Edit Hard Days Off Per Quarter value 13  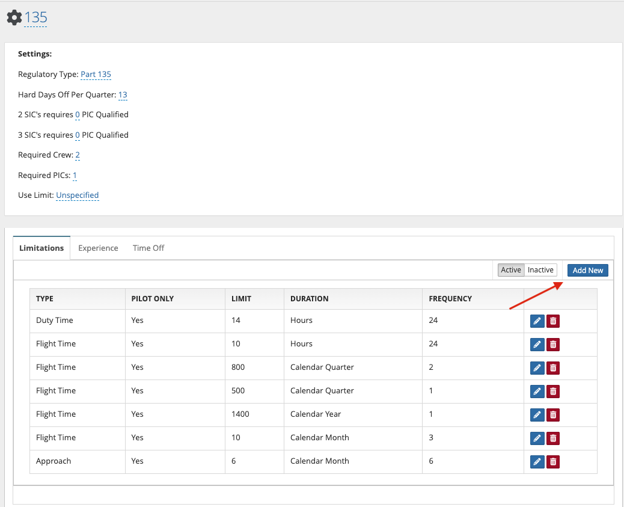coord(123,95)
